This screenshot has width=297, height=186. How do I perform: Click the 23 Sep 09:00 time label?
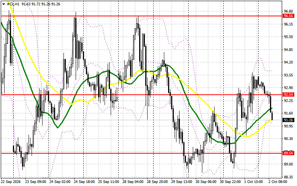click(x=36, y=182)
